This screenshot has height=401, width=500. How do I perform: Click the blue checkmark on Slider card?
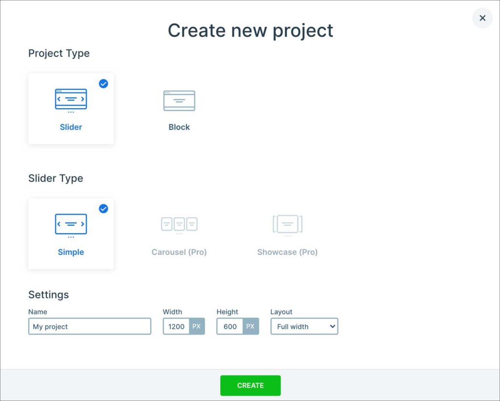coord(104,84)
